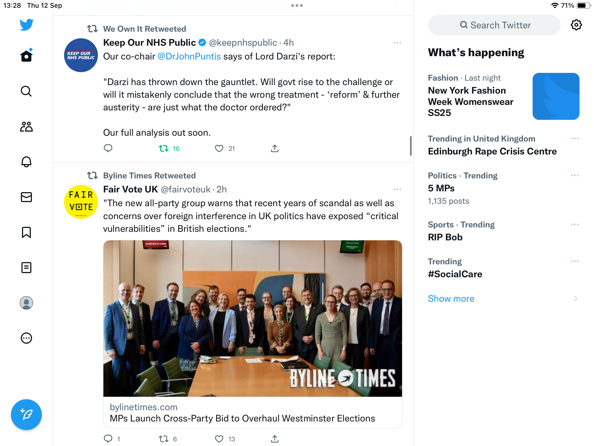Open more options for Keep Our NHS Public tweet
The image size is (594, 446).
tap(397, 43)
